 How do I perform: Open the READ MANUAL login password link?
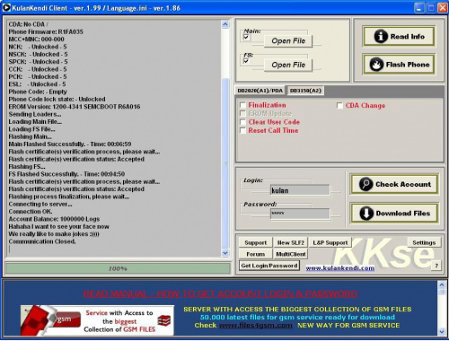pyautogui.click(x=220, y=293)
